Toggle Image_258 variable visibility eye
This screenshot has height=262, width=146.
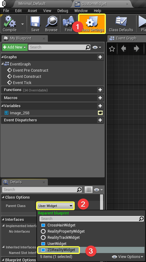pyautogui.click(x=100, y=113)
